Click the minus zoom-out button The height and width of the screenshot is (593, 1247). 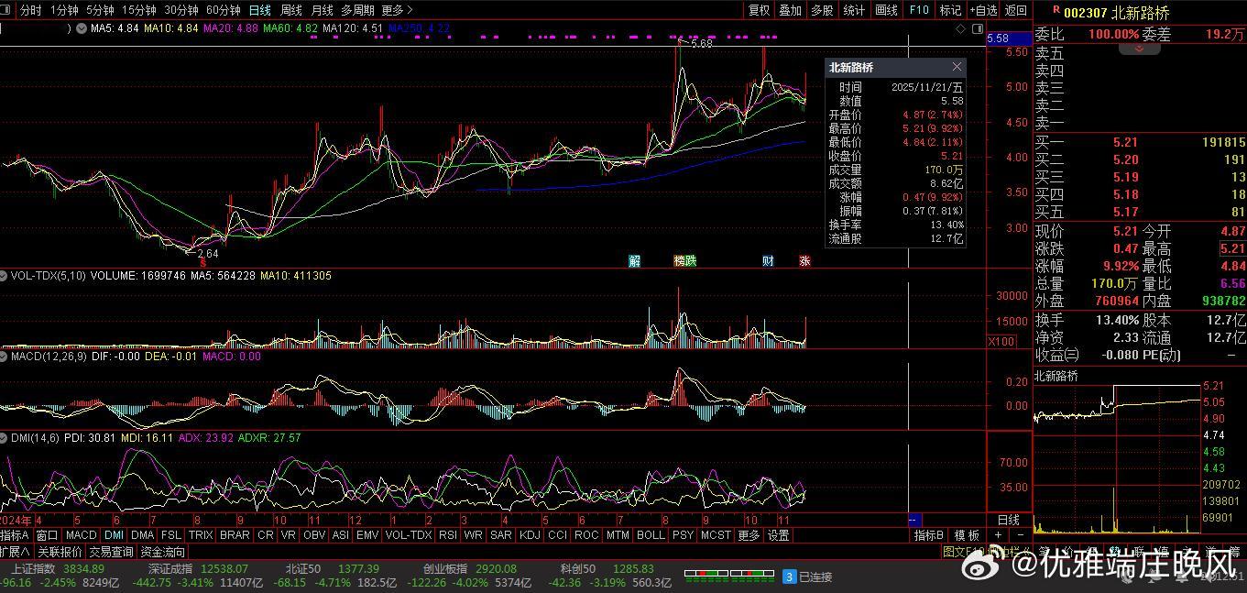point(1019,535)
